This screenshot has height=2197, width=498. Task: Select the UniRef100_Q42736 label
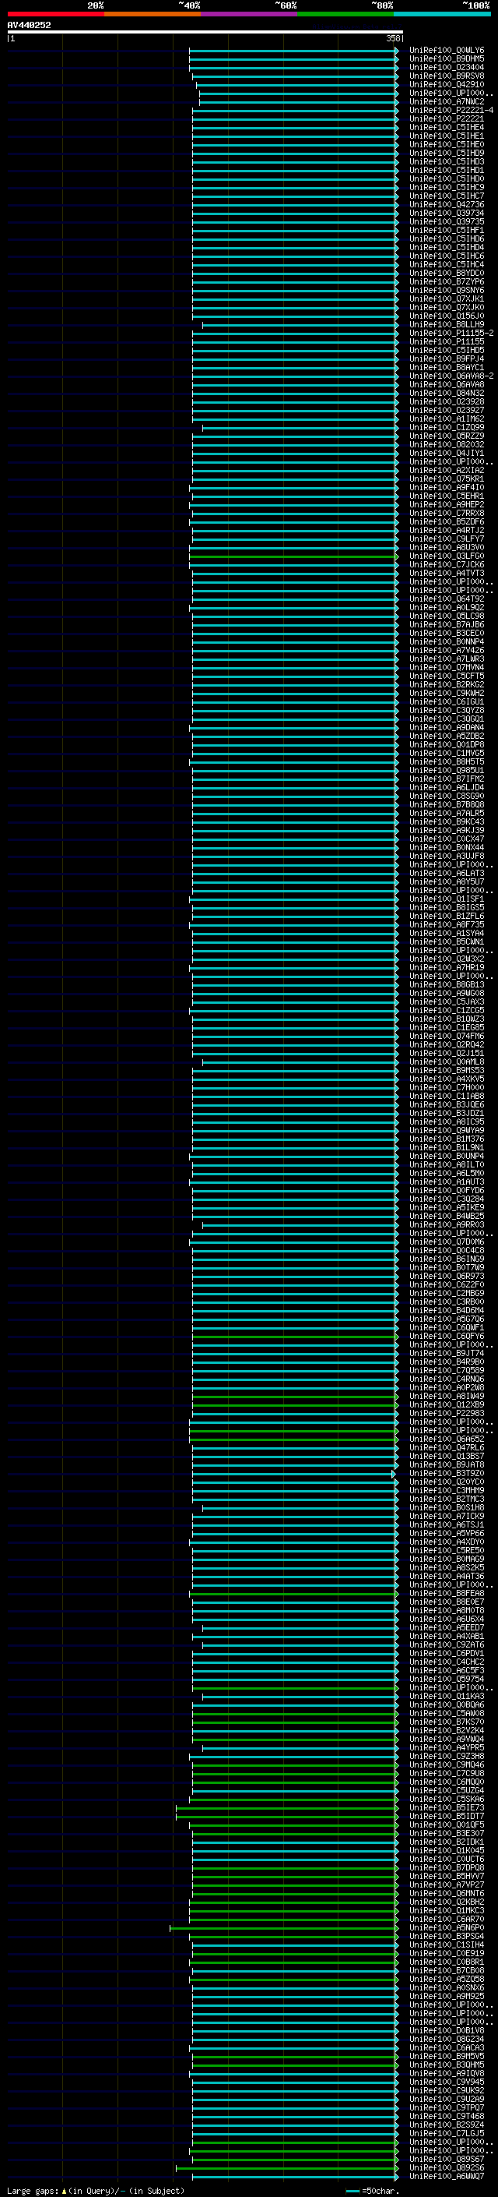(447, 205)
